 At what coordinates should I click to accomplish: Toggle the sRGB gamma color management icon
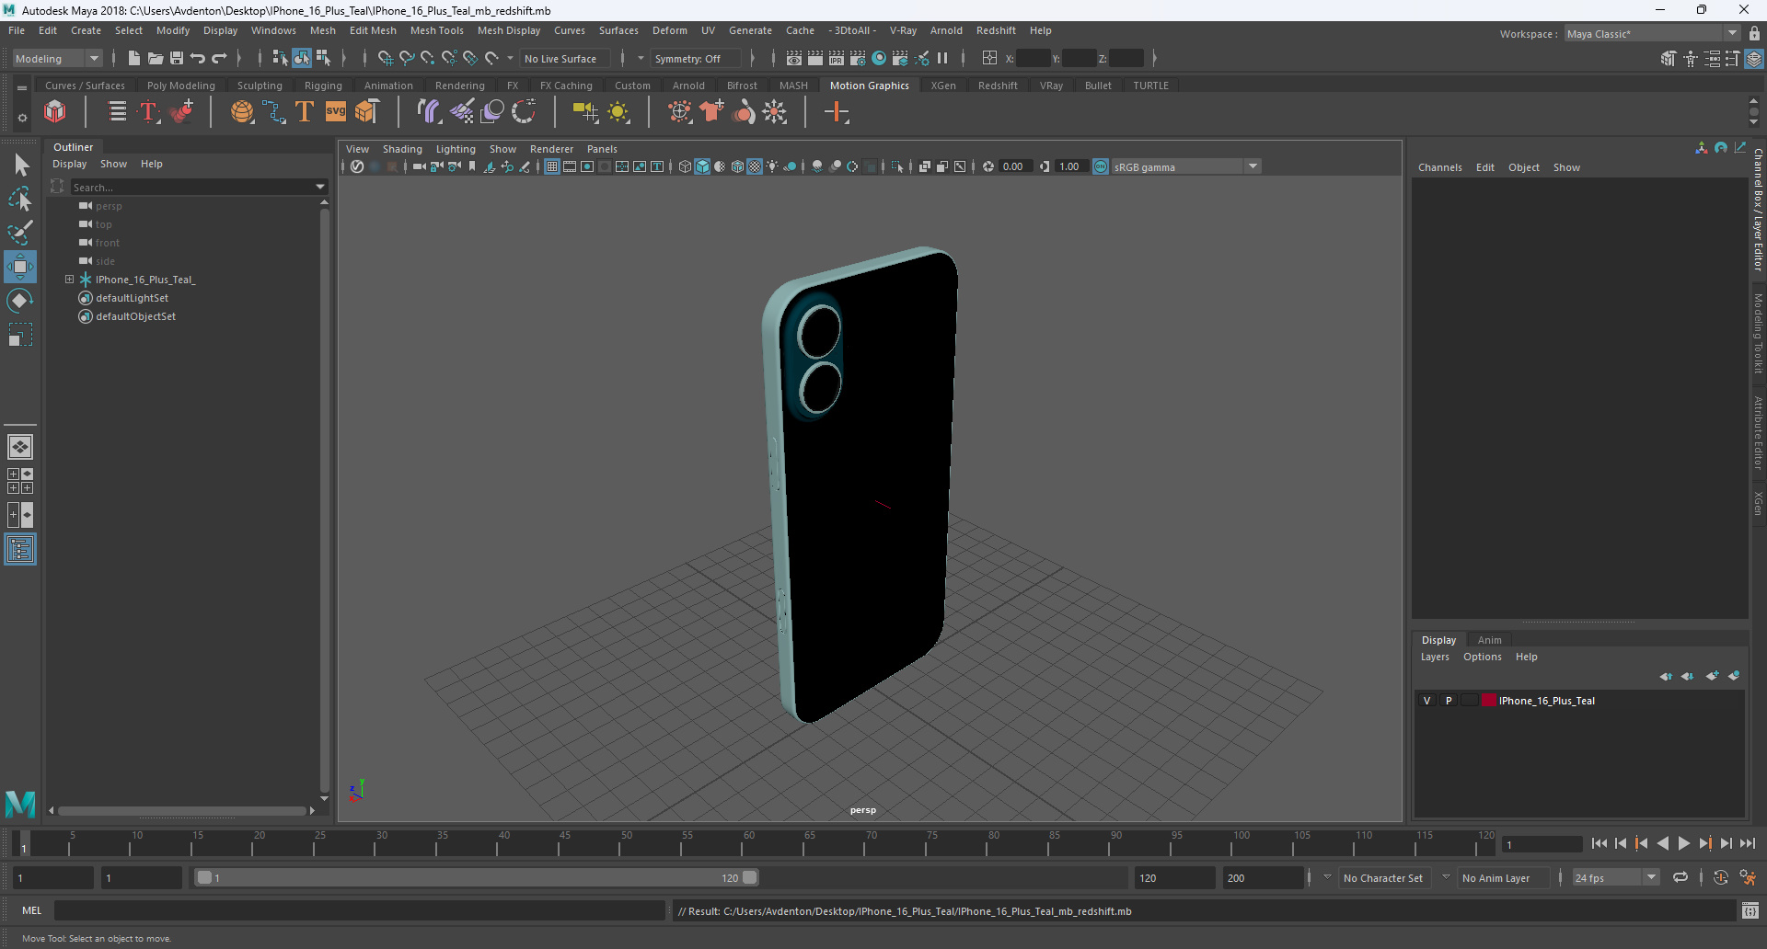pos(1101,166)
